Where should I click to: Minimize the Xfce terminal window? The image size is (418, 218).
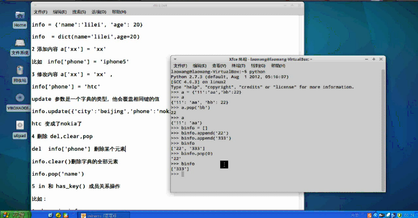[367, 59]
